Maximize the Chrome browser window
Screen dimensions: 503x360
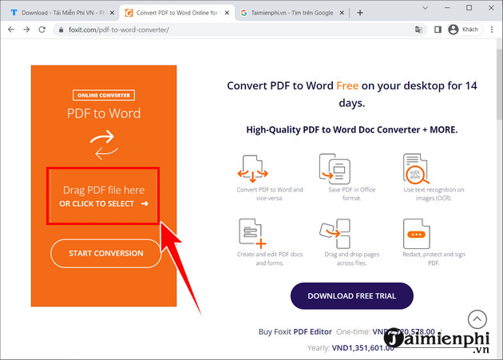point(469,8)
